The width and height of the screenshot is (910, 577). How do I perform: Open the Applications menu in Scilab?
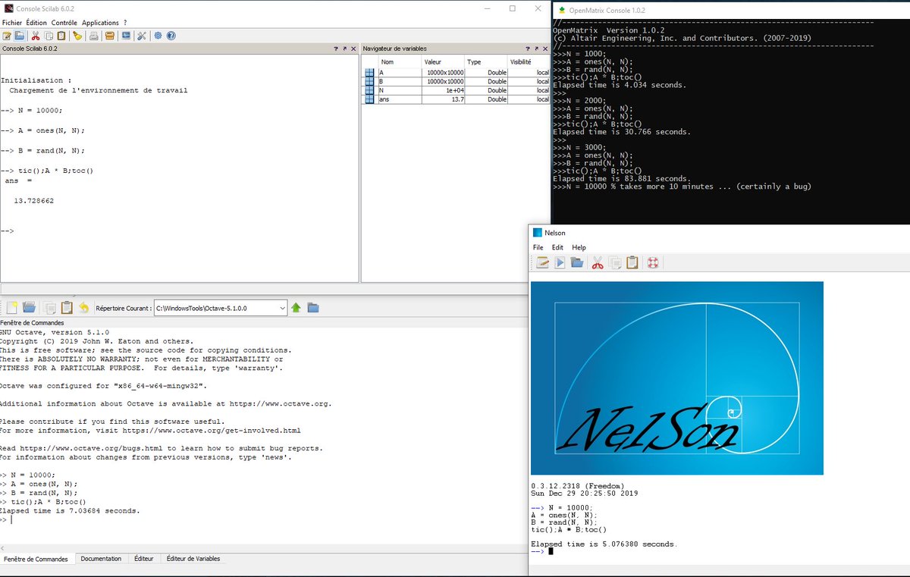click(x=100, y=23)
